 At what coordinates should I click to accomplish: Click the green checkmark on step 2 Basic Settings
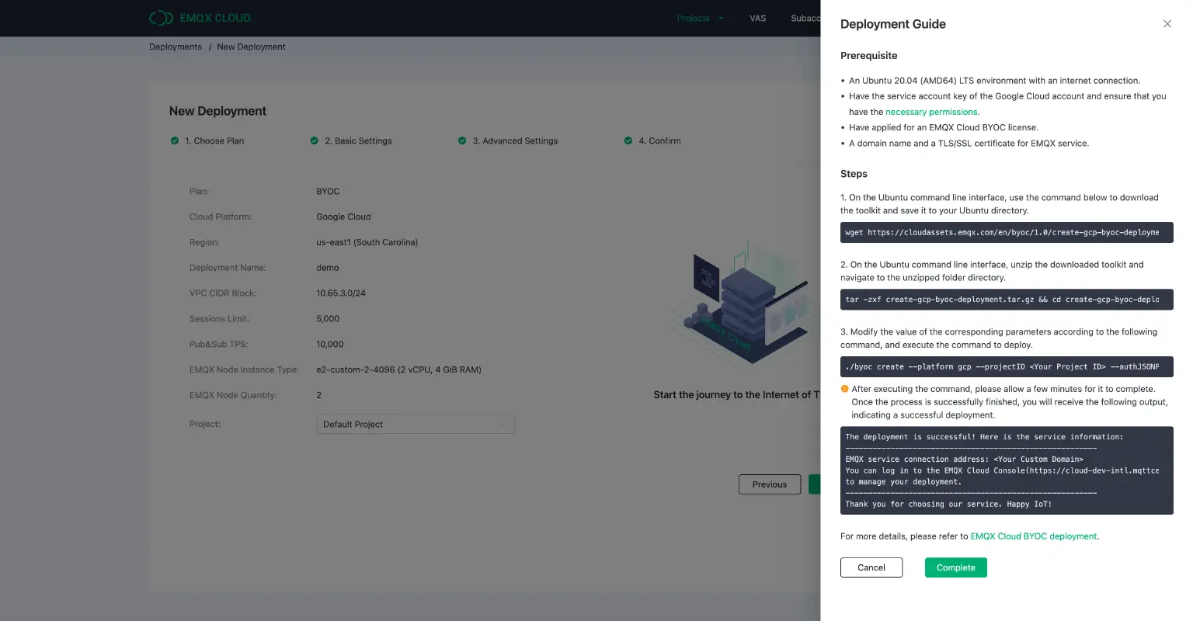click(315, 141)
